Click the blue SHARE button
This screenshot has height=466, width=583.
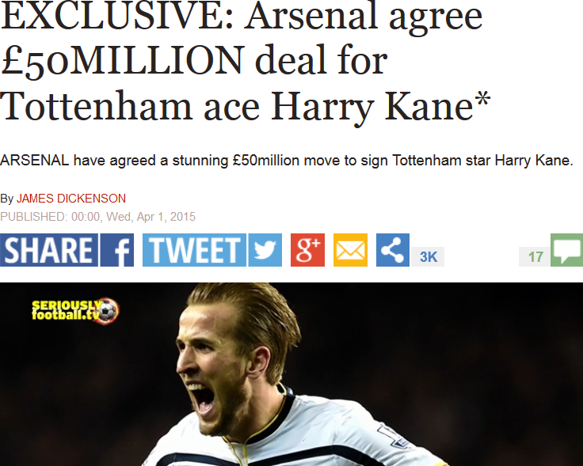[49, 250]
